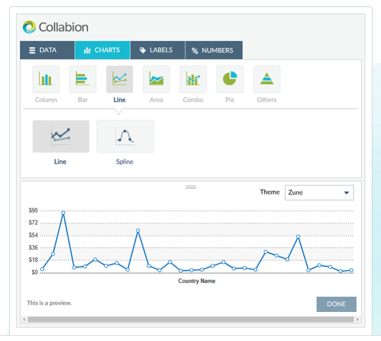Click the 'Bar' caption text
This screenshot has height=341, width=381.
83,100
